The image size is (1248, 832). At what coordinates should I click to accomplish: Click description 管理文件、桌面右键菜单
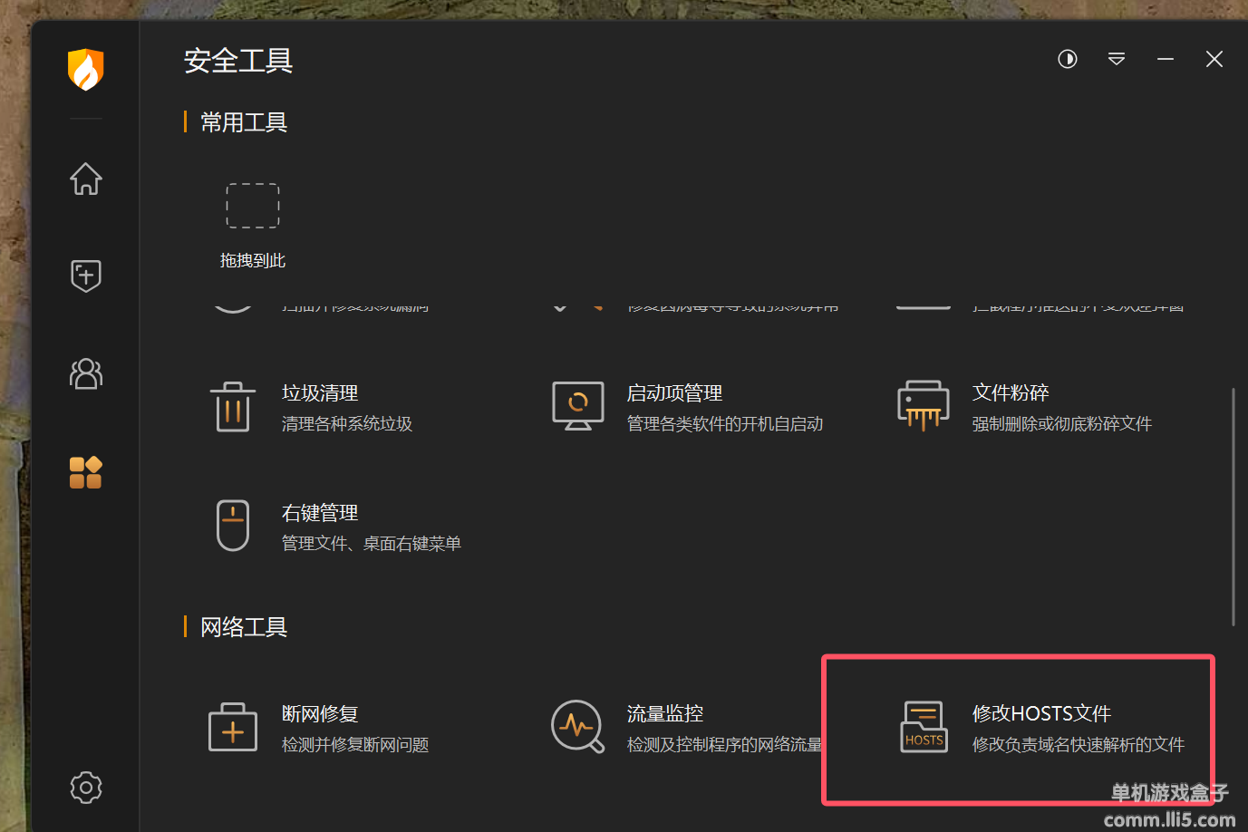coord(372,544)
